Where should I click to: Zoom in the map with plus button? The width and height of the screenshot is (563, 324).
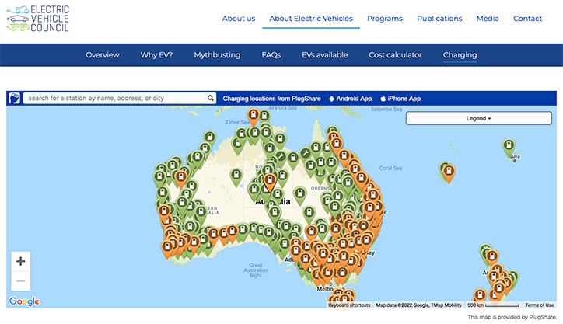(21, 261)
